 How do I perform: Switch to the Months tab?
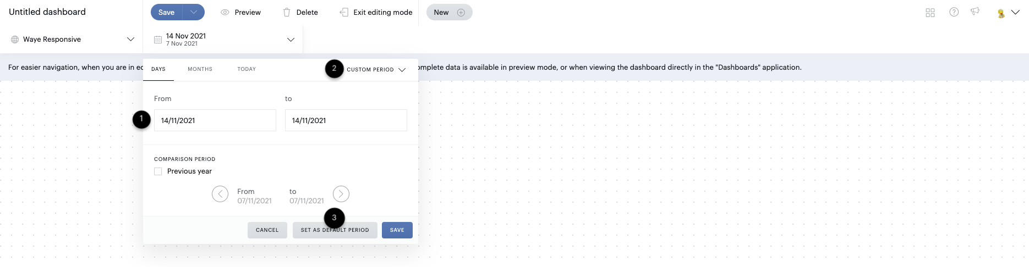200,69
